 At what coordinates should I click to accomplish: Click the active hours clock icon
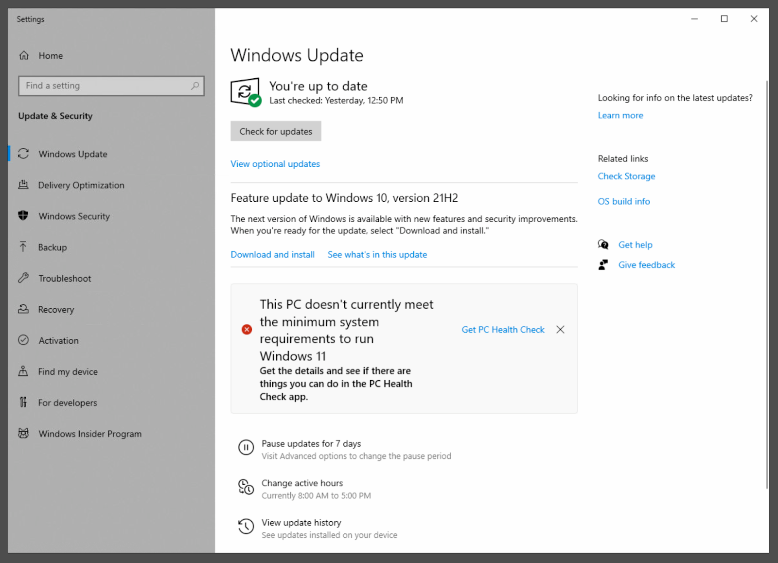246,487
